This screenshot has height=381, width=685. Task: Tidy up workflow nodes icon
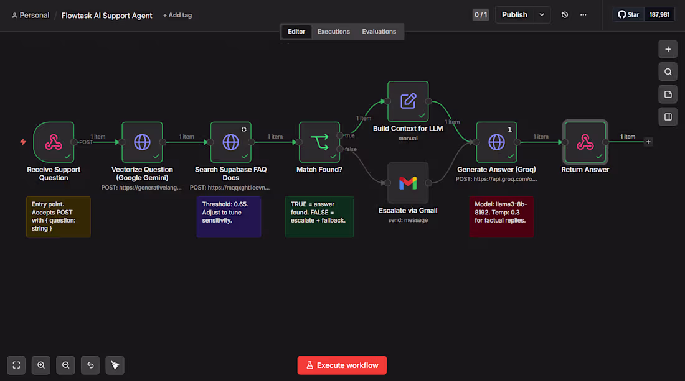115,365
